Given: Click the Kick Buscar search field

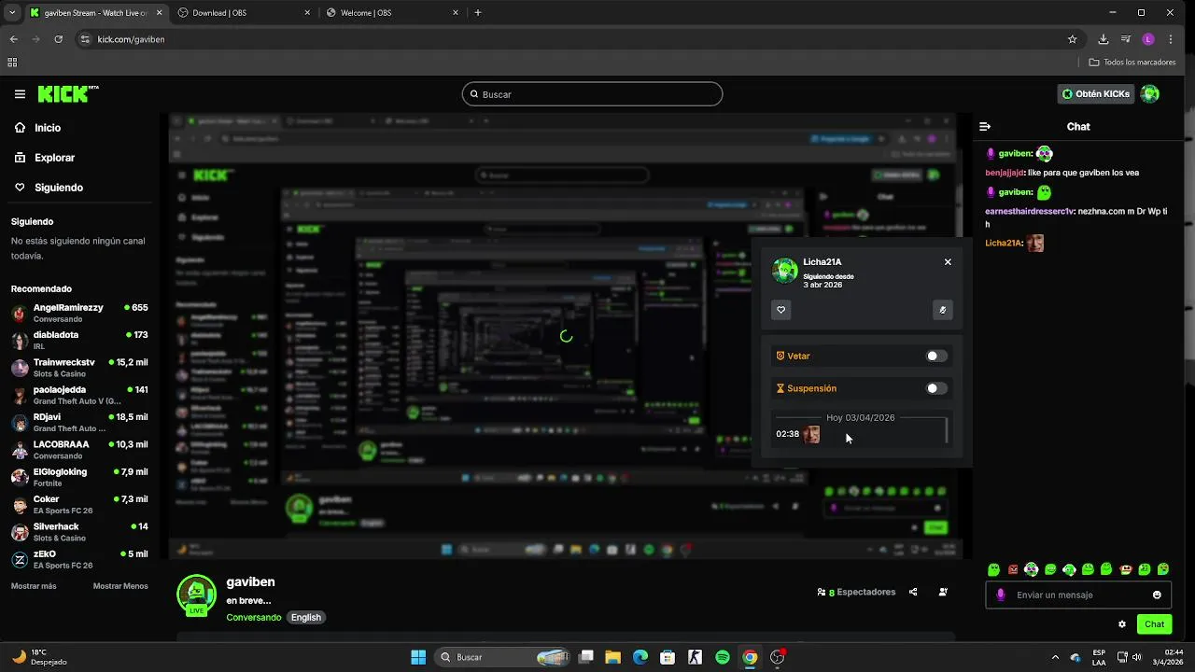Looking at the screenshot, I should click(592, 94).
